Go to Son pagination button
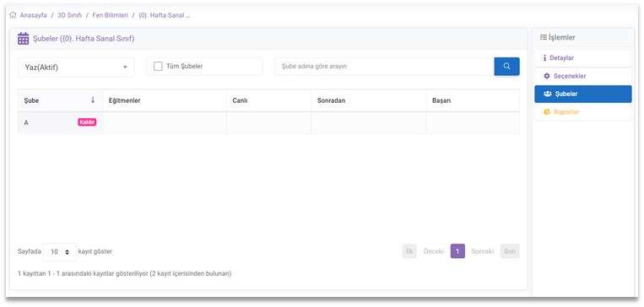The height and width of the screenshot is (307, 644). pyautogui.click(x=510, y=251)
